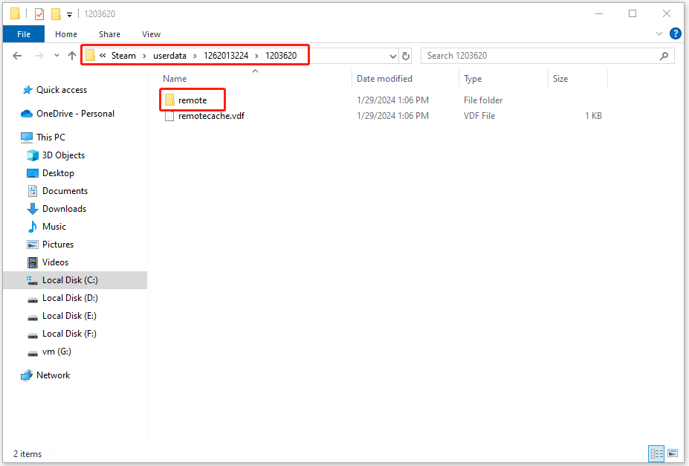The width and height of the screenshot is (689, 466).
Task: Select Network at bottom of sidebar
Action: click(x=53, y=375)
